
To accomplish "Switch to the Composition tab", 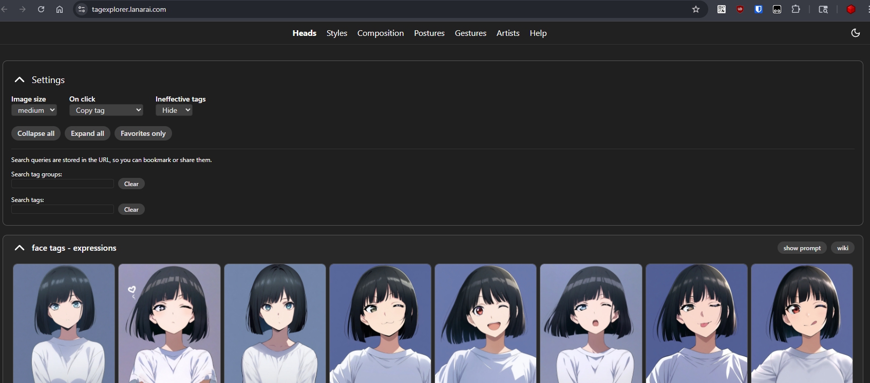I will click(x=381, y=33).
